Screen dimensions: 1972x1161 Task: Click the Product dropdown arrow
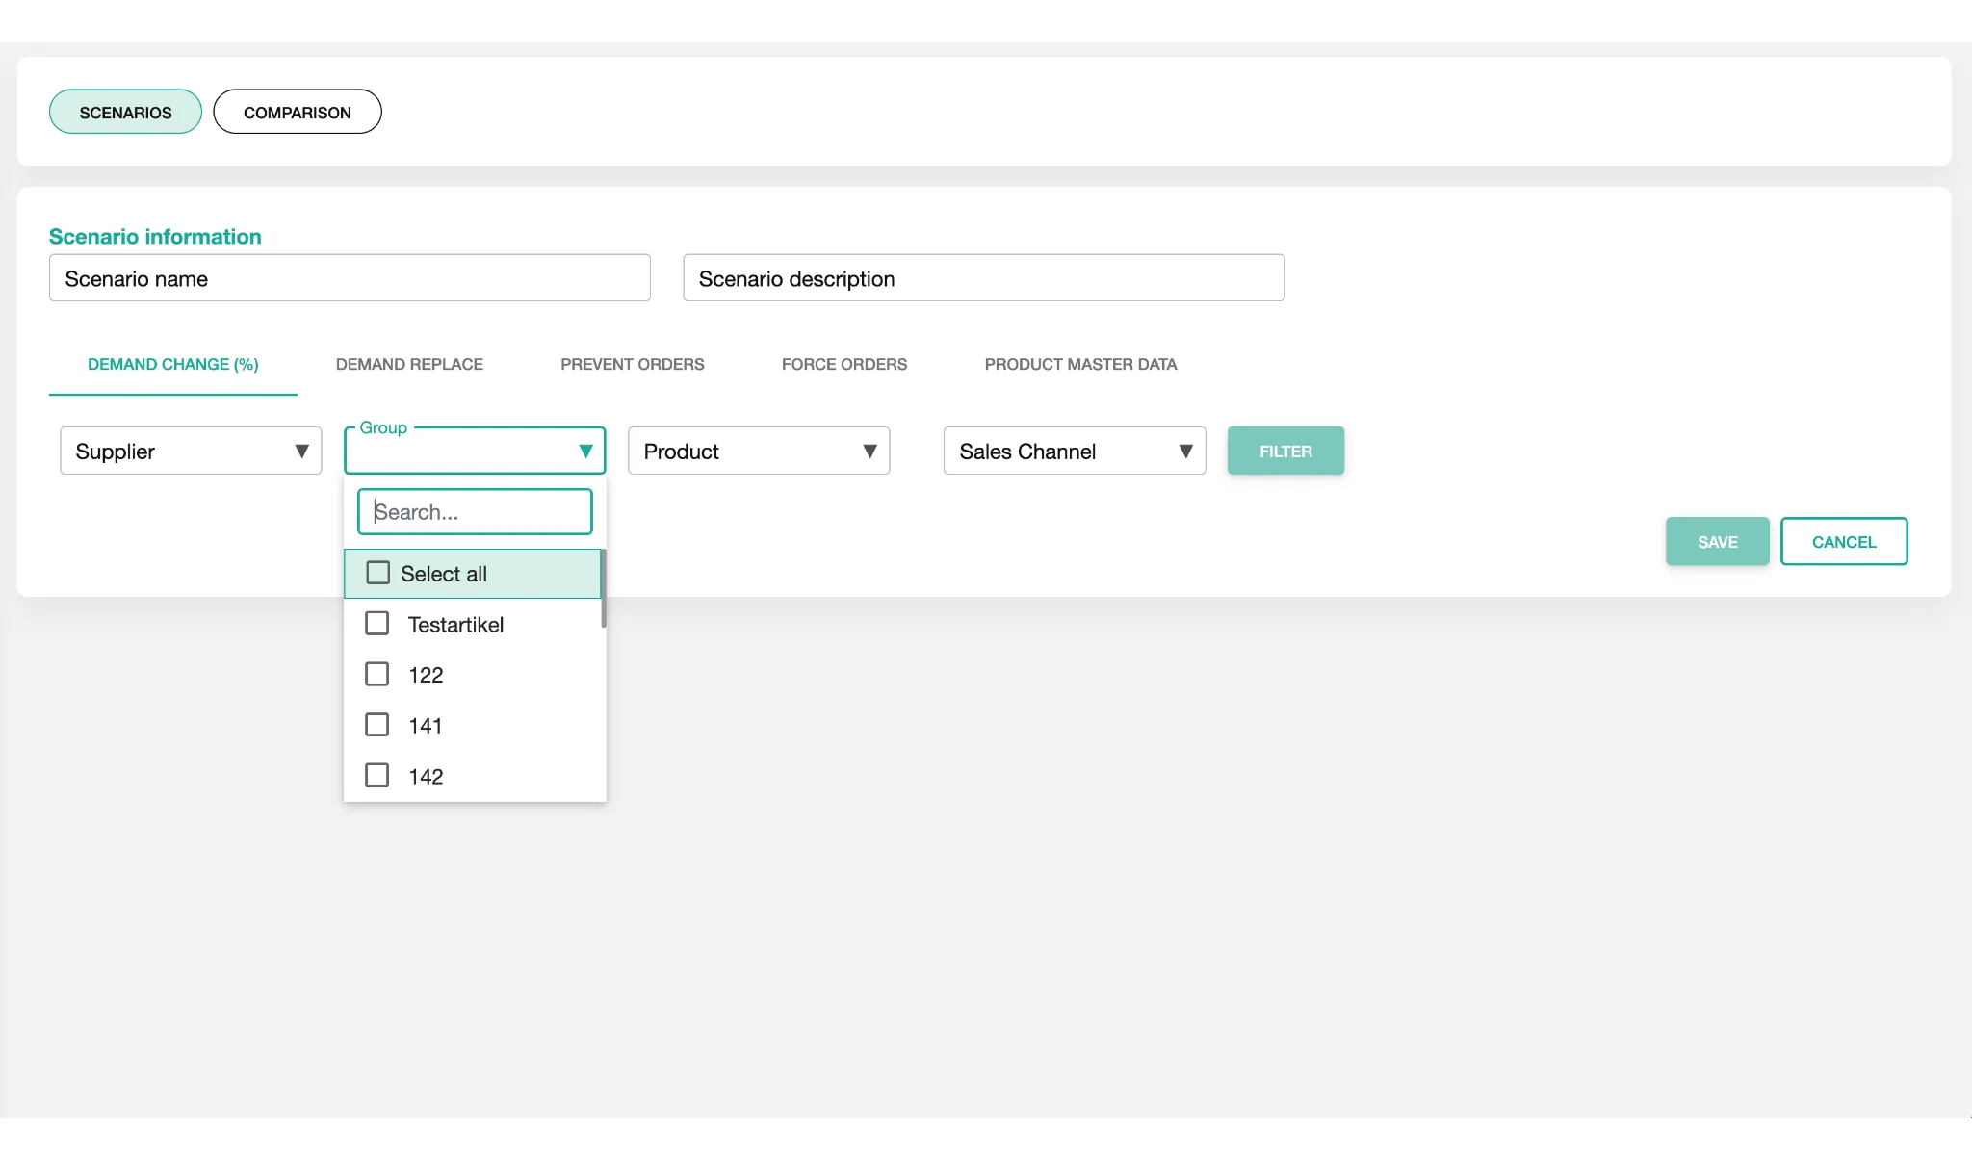pos(869,451)
